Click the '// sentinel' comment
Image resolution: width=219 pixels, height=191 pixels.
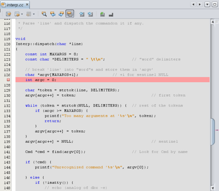165,142
